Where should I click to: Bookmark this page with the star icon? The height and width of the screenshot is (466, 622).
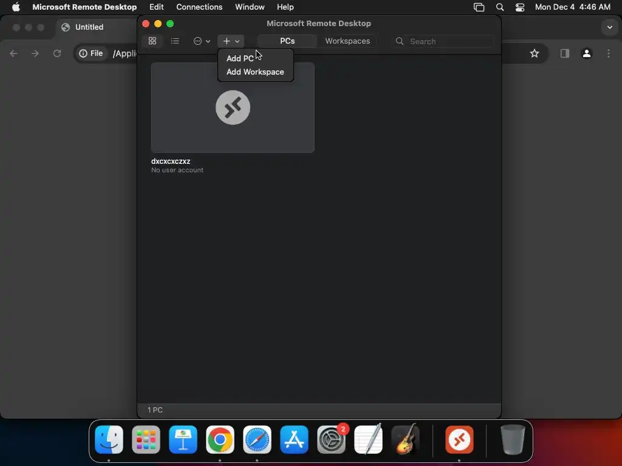click(x=535, y=53)
